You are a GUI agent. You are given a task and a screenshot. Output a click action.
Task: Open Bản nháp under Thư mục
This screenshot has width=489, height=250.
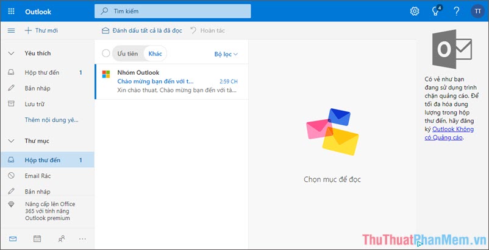tap(48, 191)
